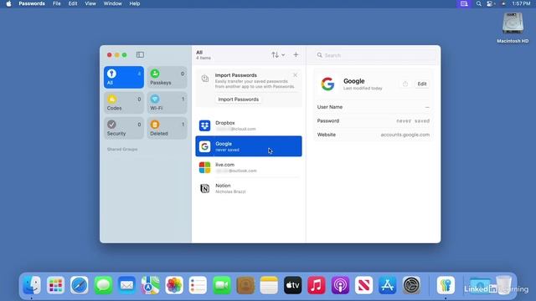Image resolution: width=536 pixels, height=301 pixels.
Task: Open Messages from the Dock
Action: 103,285
